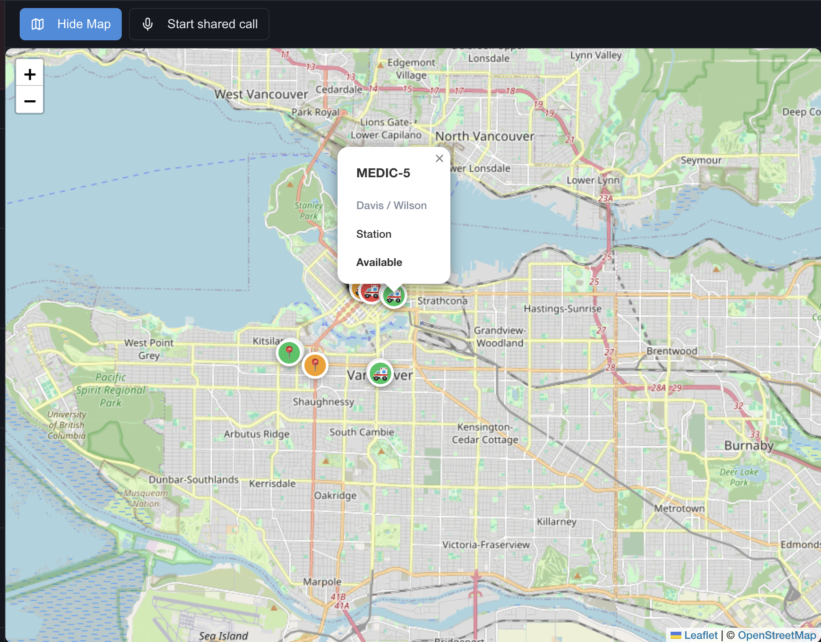821x642 pixels.
Task: Click the Available status in the popup
Action: [379, 262]
